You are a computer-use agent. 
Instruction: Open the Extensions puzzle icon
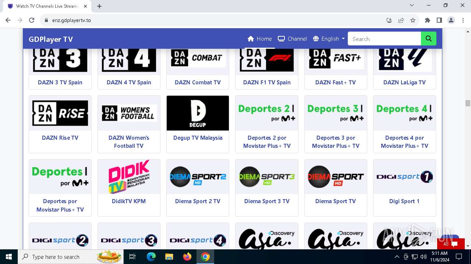pyautogui.click(x=428, y=20)
